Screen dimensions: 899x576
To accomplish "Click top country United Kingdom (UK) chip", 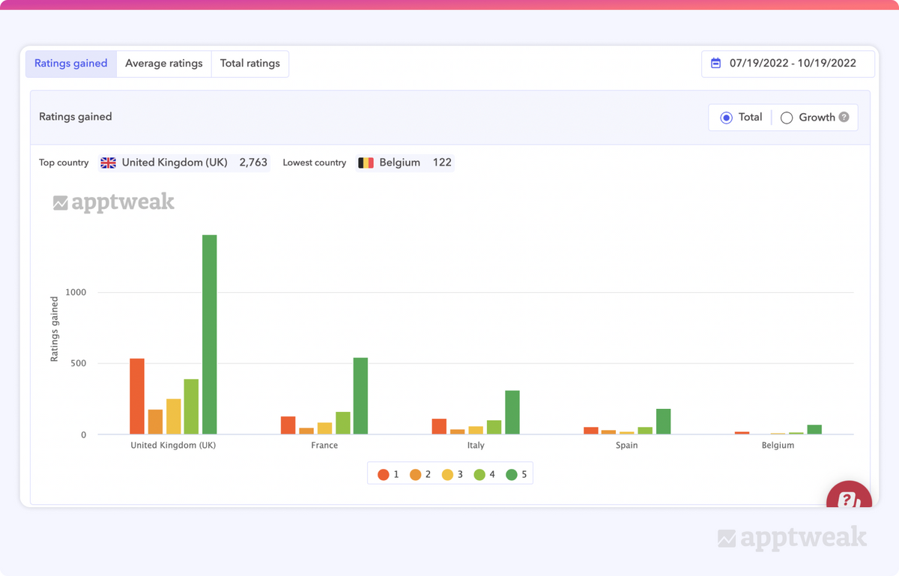I will point(184,163).
